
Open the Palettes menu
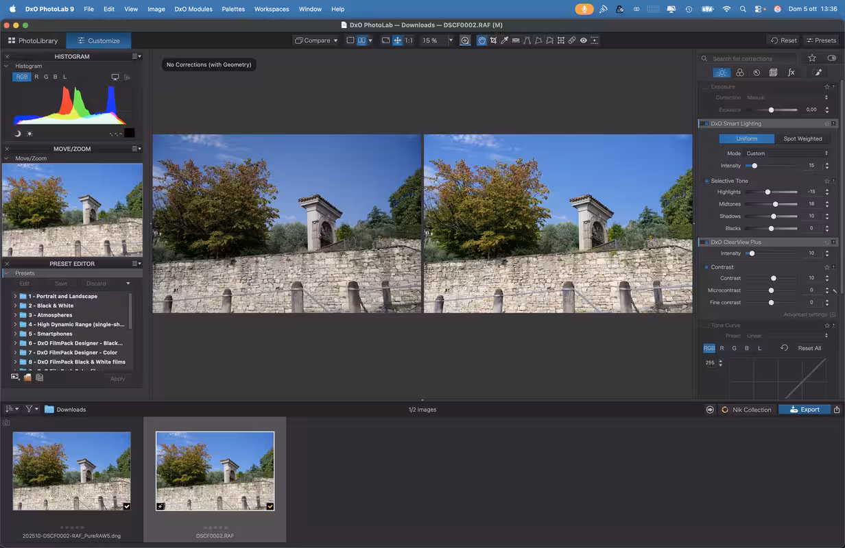click(233, 9)
